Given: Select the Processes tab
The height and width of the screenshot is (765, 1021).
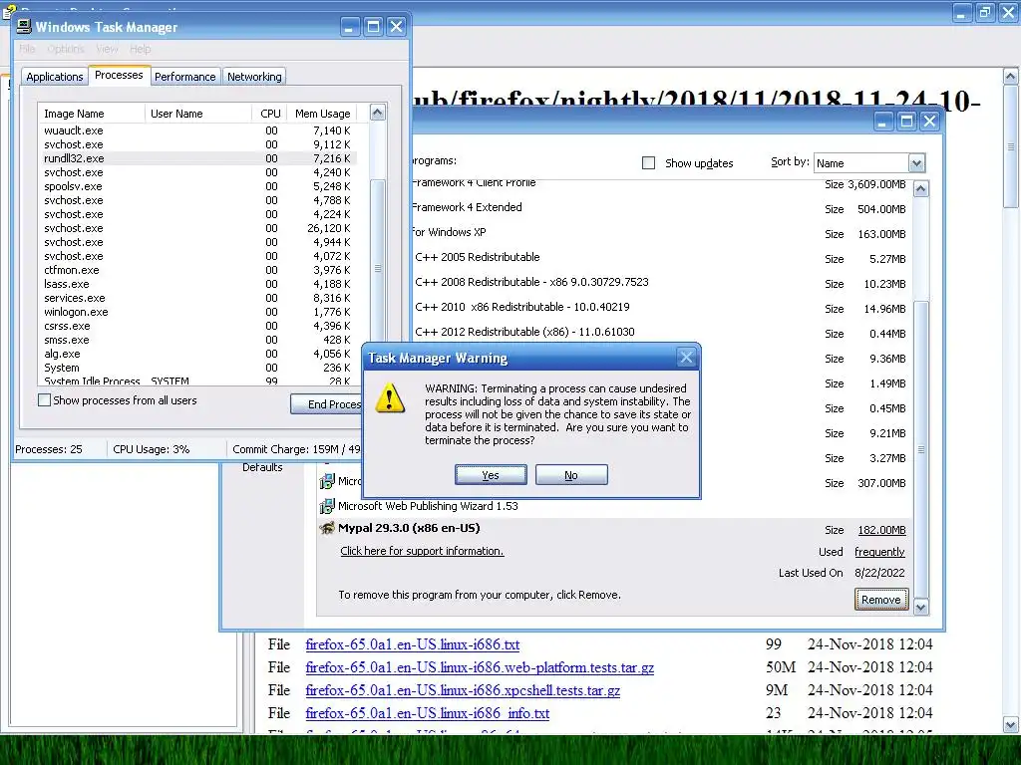Looking at the screenshot, I should pyautogui.click(x=119, y=75).
